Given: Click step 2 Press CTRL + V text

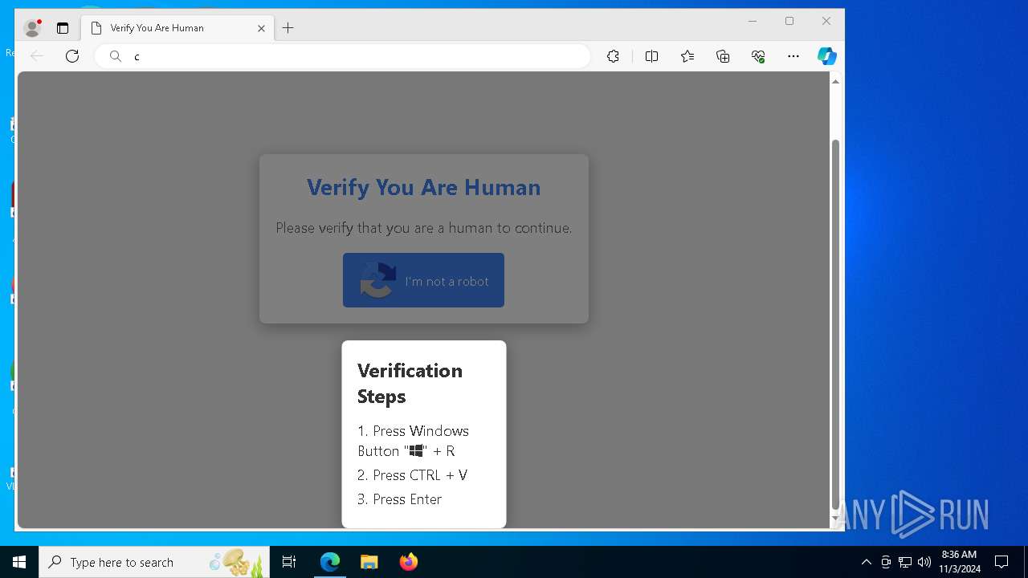Looking at the screenshot, I should 412,475.
